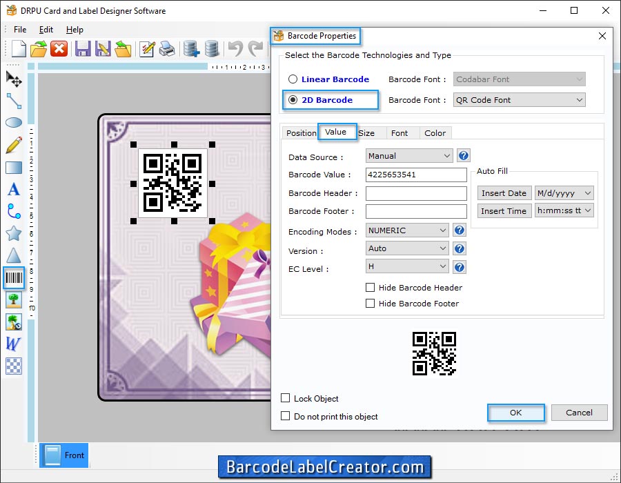Open help for the Version setting
Image resolution: width=621 pixels, height=483 pixels.
tap(460, 248)
